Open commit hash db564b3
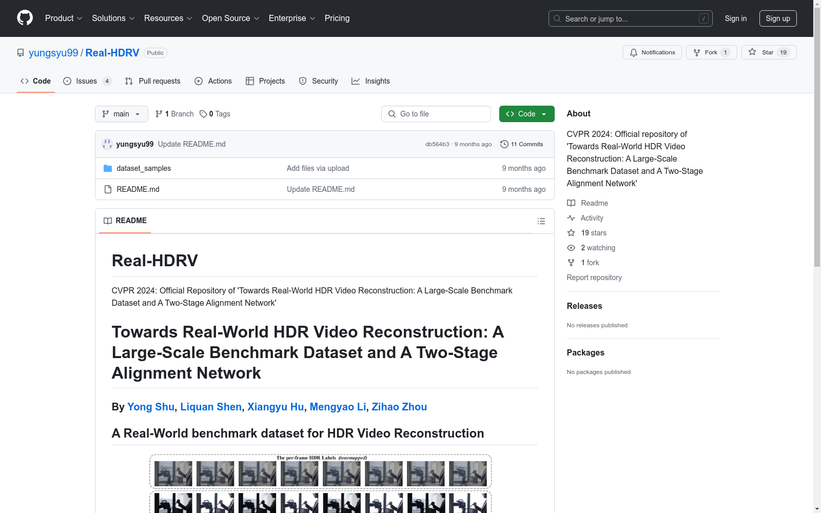Screen dimensions: 821x513 pos(437,144)
